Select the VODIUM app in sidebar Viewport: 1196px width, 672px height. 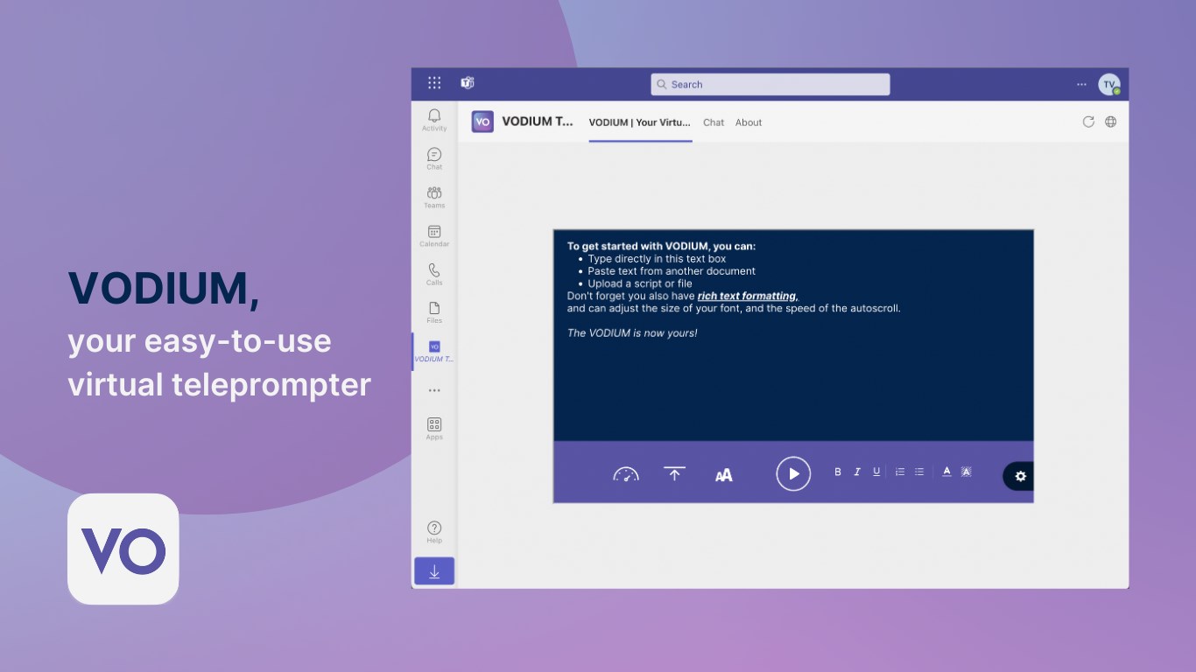tap(434, 352)
